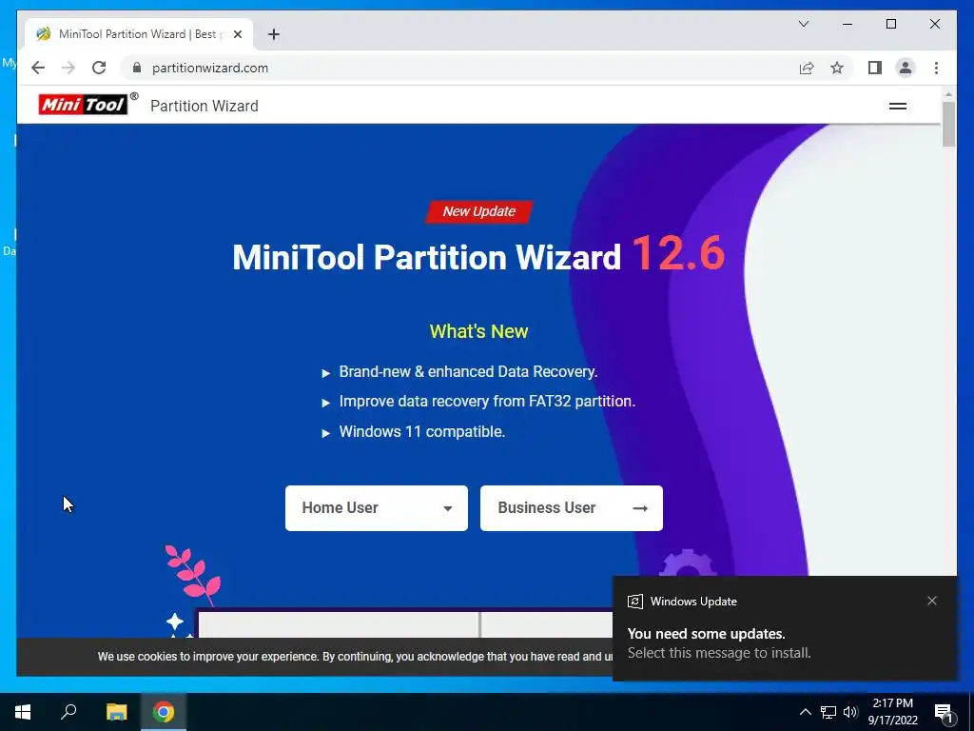Click the Partition Wizard header text
974x731 pixels.
click(205, 107)
